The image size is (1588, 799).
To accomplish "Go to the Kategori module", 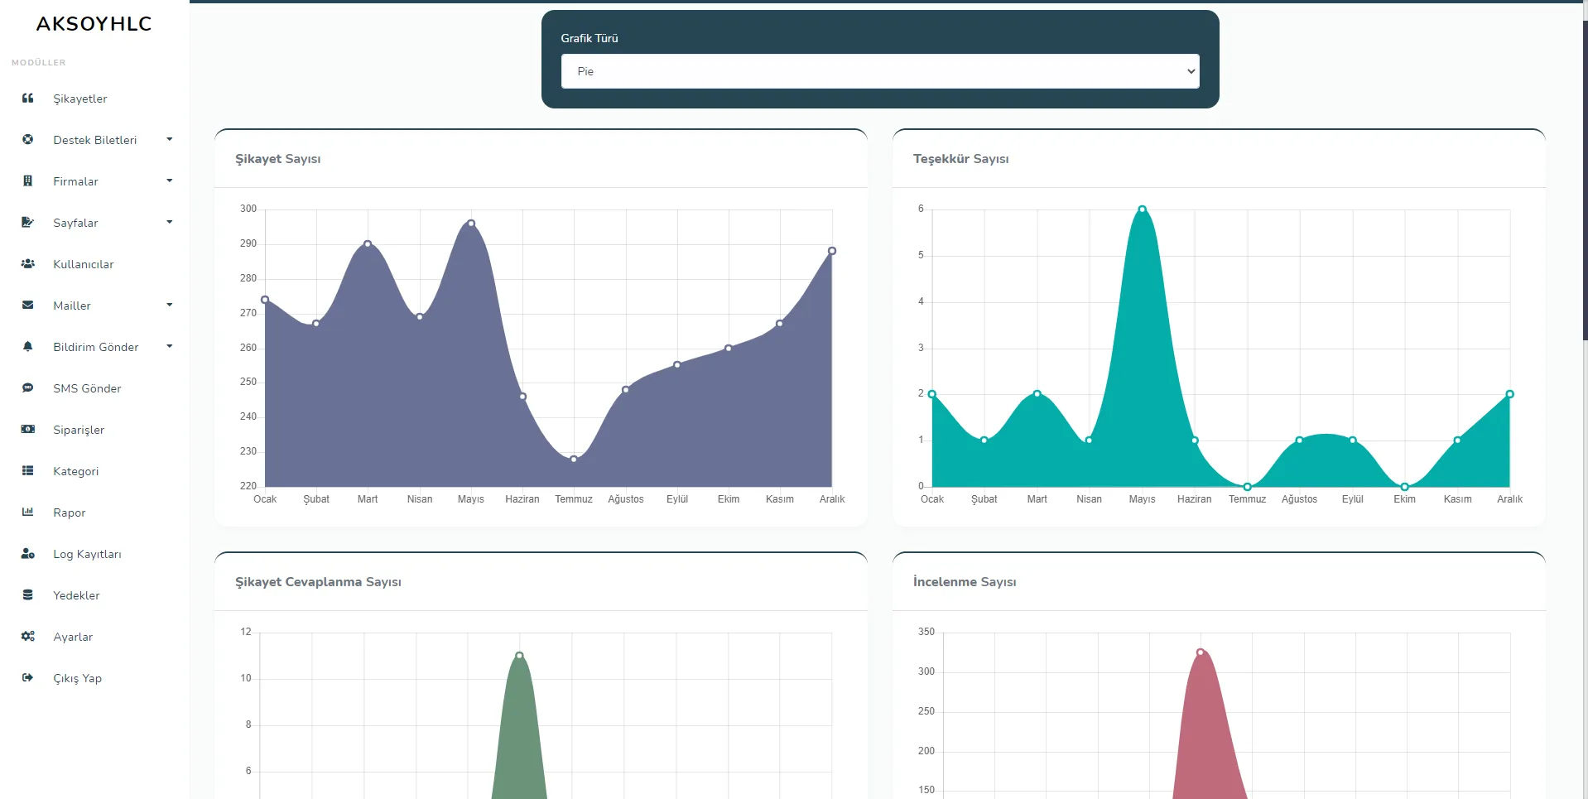I will [x=76, y=471].
